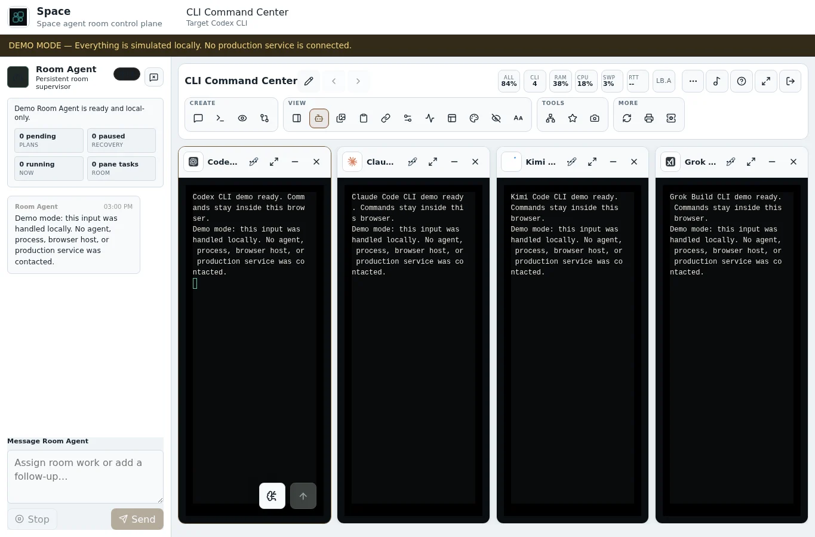Create a new terminal prompt pane
Image resolution: width=815 pixels, height=537 pixels.
[x=220, y=118]
